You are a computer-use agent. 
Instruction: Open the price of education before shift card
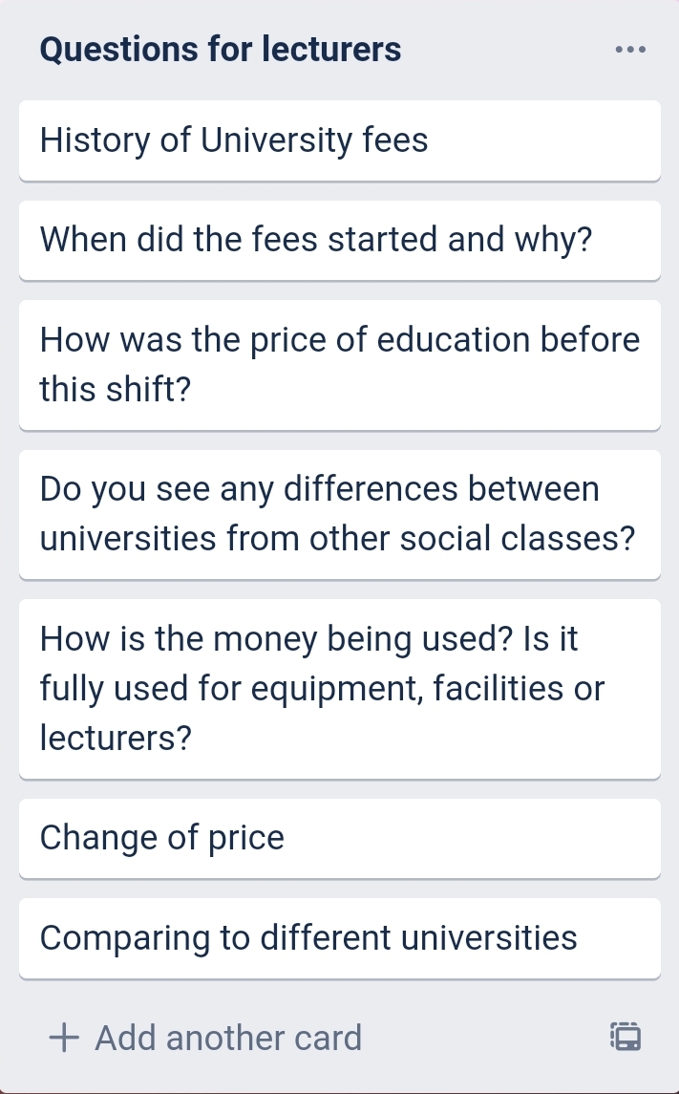coord(339,364)
